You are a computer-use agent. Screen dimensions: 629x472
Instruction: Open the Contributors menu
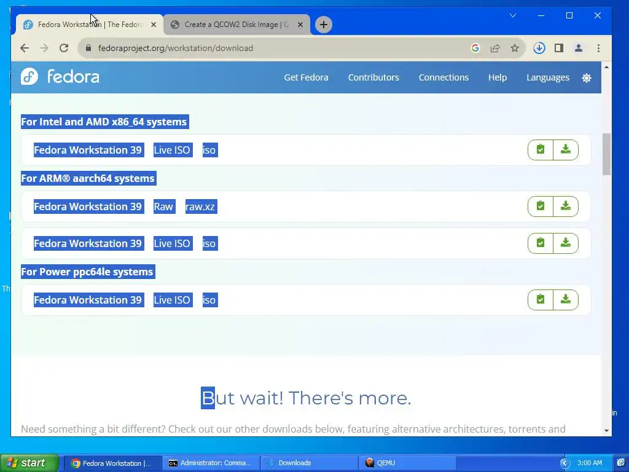[x=373, y=77]
